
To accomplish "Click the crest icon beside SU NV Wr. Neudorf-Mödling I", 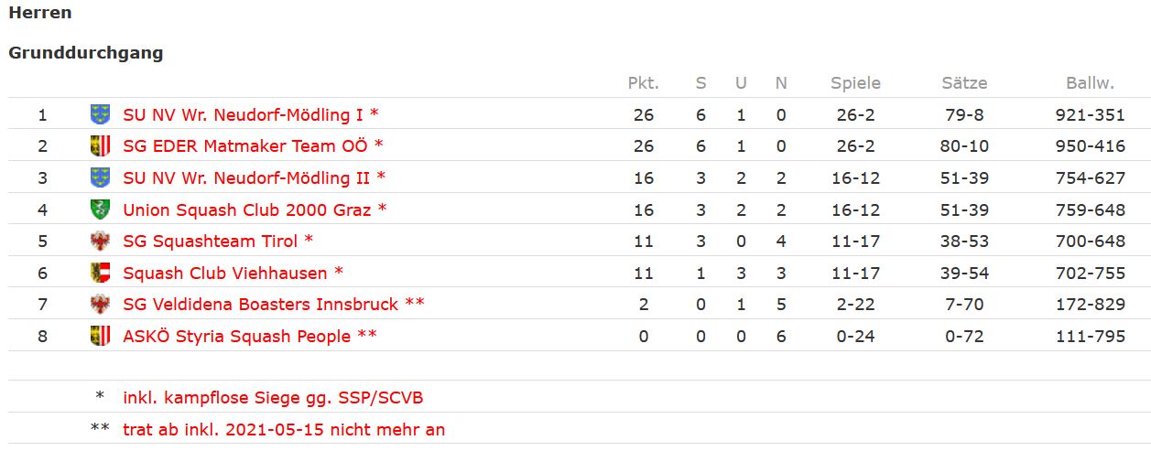I will tap(100, 115).
